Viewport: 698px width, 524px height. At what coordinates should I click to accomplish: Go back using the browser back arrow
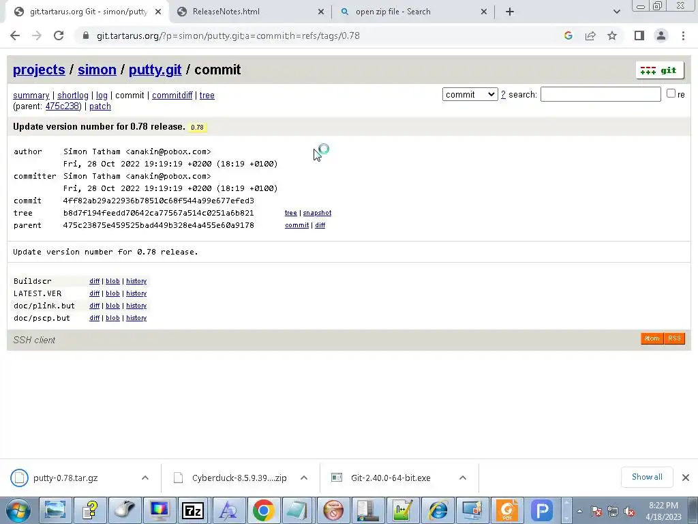click(x=15, y=35)
